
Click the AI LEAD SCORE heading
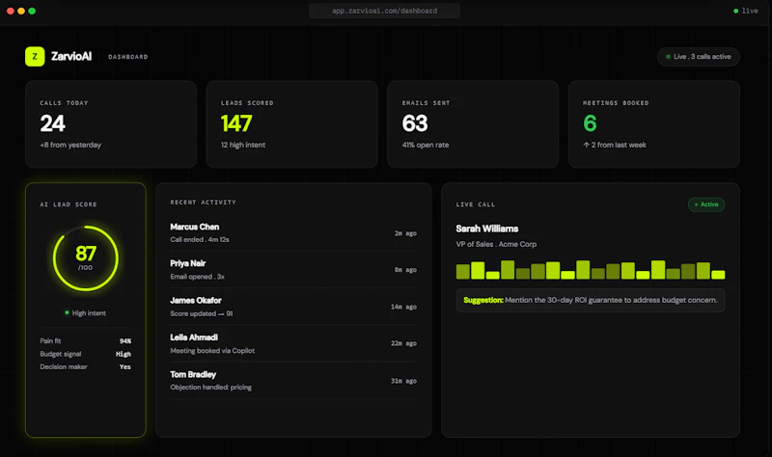[69, 204]
